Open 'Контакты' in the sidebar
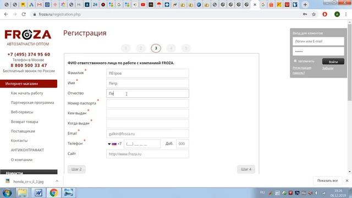 point(19,141)
